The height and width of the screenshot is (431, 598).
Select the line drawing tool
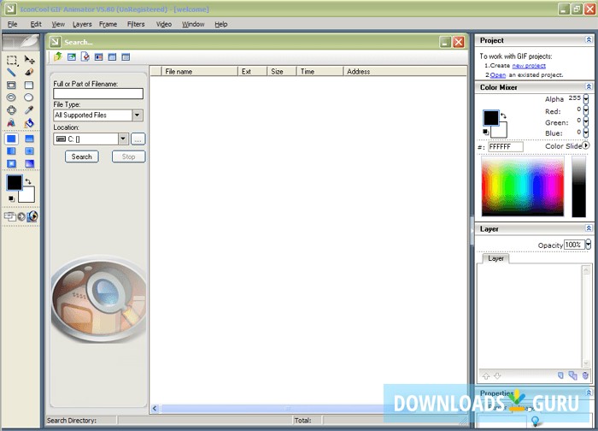(11, 72)
